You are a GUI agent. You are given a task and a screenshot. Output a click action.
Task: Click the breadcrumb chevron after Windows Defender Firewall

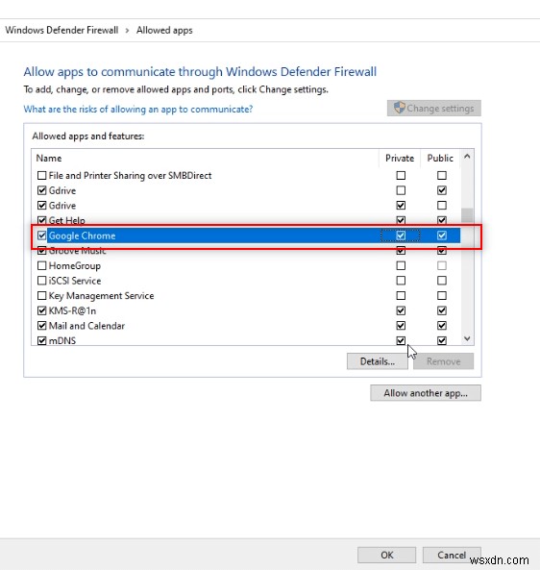[x=127, y=31]
